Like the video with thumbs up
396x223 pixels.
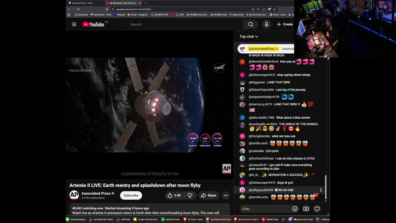(174, 195)
